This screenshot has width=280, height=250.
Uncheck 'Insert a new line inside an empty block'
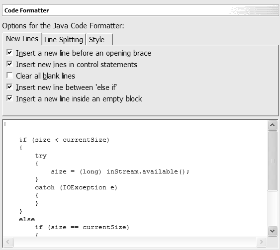click(9, 98)
